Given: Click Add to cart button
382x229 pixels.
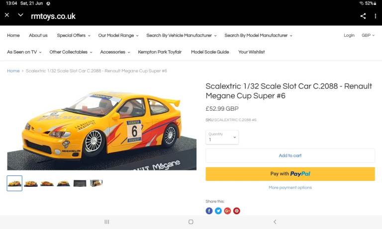Looking at the screenshot, I should coord(290,156).
